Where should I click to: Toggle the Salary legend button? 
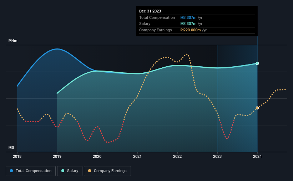click(70, 171)
